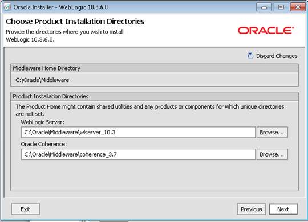The width and height of the screenshot is (308, 222).
Task: Minimize the Oracle Installer window
Action: pyautogui.click(x=264, y=7)
